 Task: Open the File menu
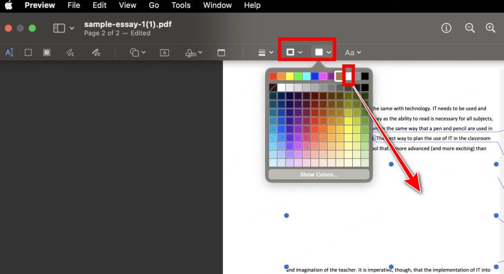tap(74, 6)
